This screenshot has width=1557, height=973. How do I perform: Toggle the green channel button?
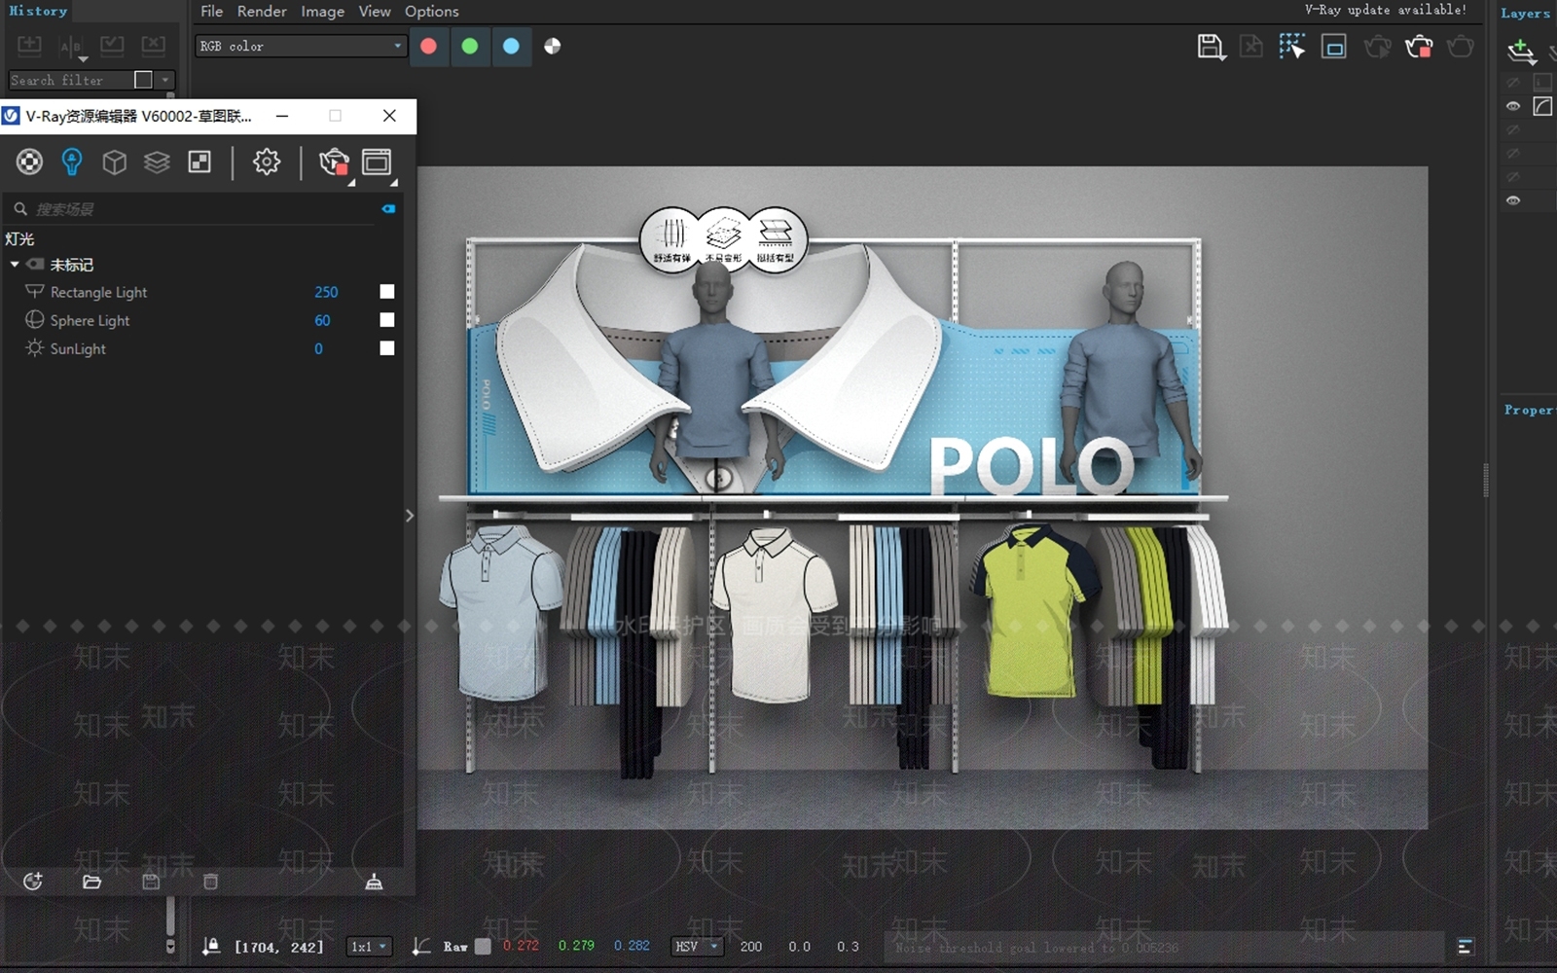[x=470, y=46]
